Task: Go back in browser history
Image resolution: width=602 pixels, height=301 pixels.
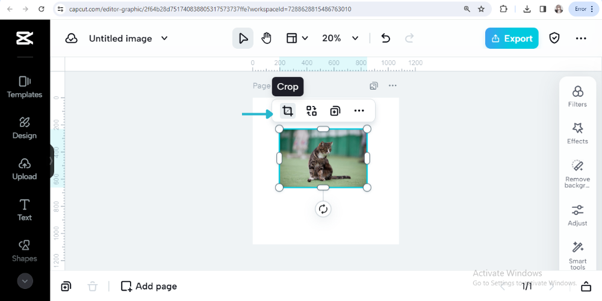Action: click(10, 9)
